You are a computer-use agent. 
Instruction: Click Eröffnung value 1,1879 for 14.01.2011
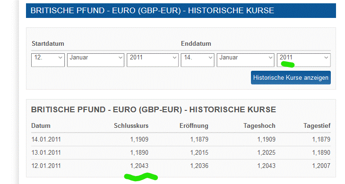coord(199,139)
